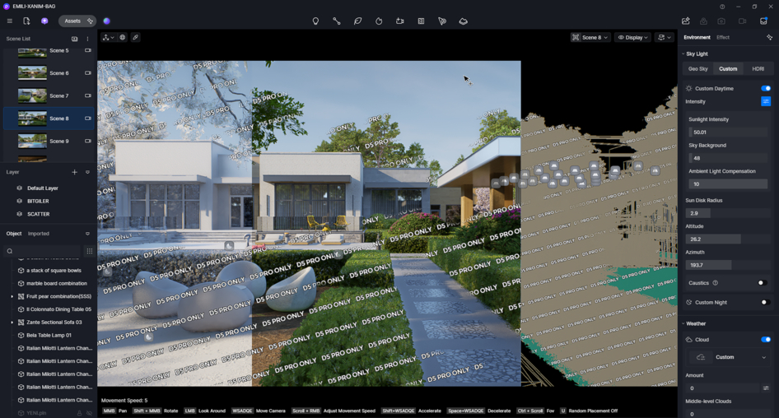Expand Zante Sectional Sofa 03 group
The image size is (779, 418).
pos(12,323)
